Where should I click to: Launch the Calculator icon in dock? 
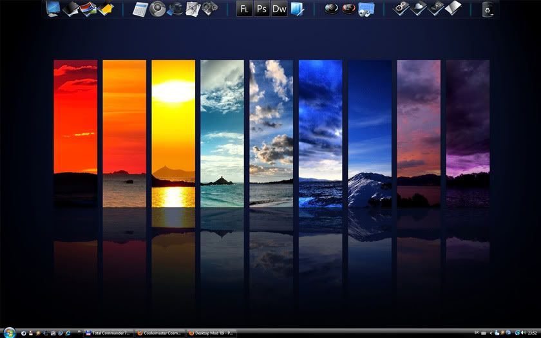coord(140,9)
